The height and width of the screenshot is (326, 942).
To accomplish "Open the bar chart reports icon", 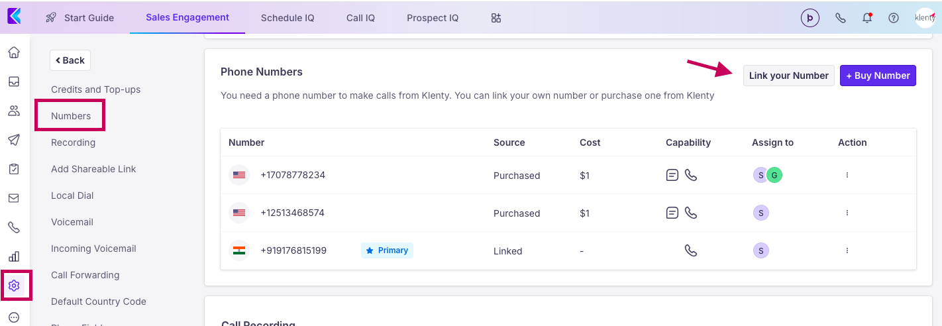I will click(14, 256).
